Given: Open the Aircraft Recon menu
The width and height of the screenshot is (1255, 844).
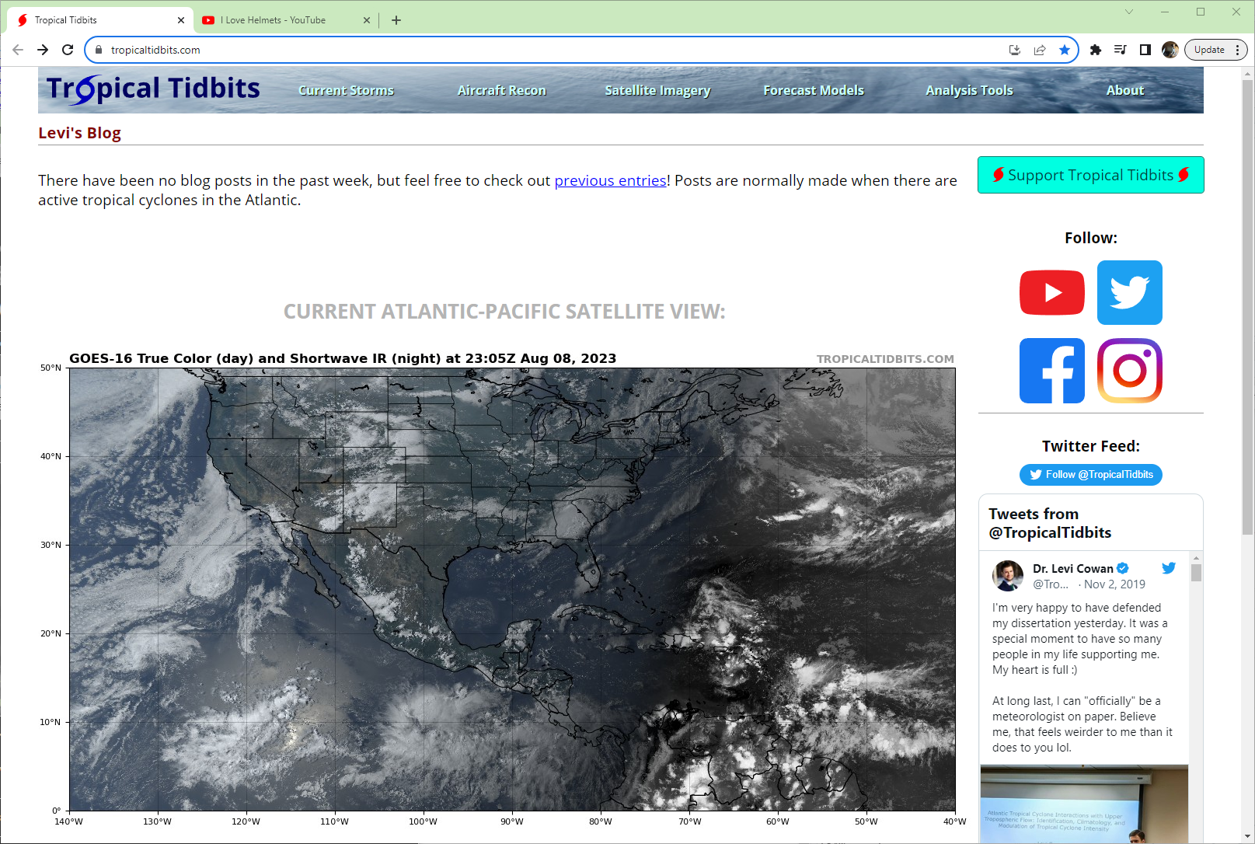Looking at the screenshot, I should pos(501,90).
